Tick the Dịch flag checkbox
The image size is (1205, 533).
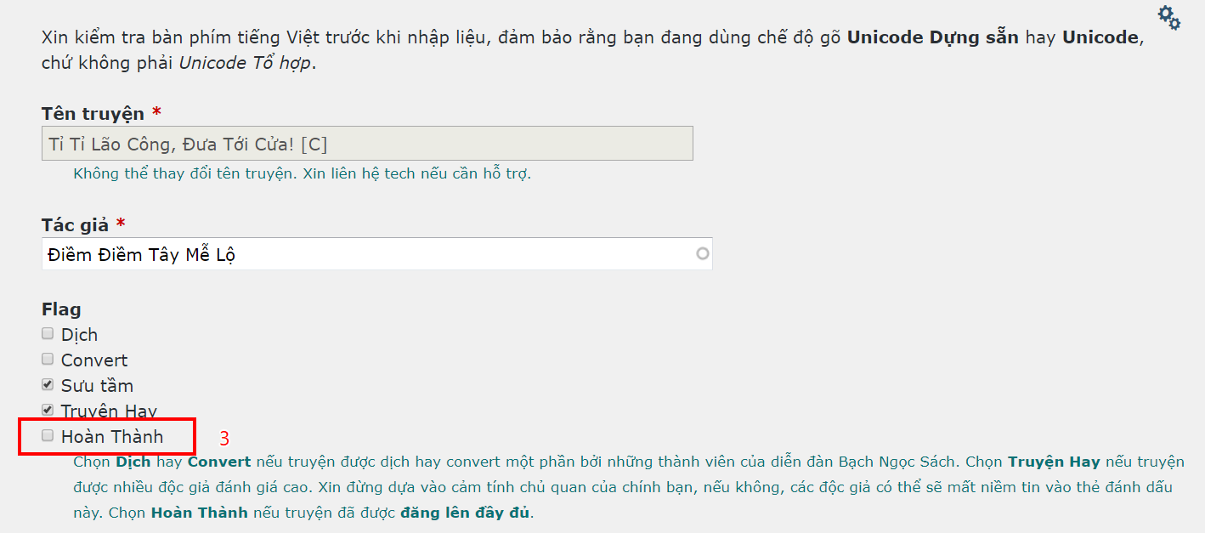48,333
